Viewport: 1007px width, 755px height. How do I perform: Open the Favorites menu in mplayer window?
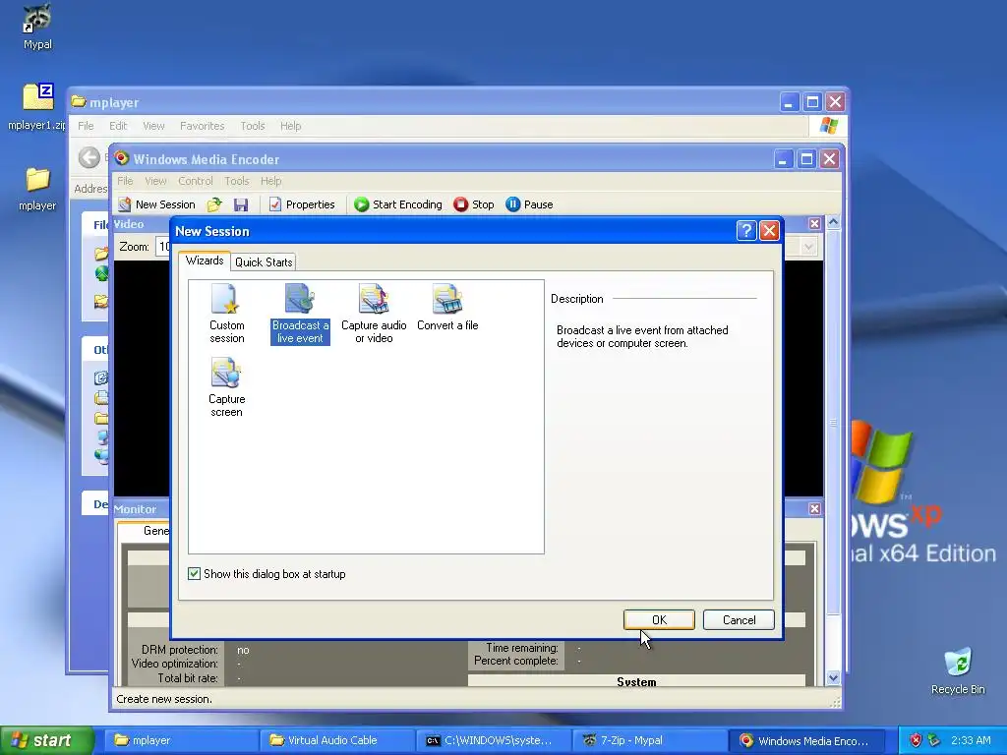(202, 126)
